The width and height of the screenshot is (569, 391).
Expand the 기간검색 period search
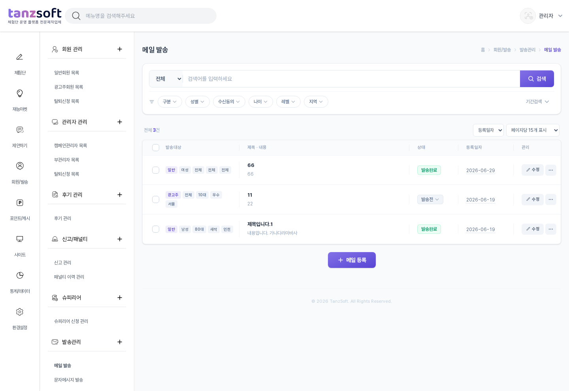coord(537,102)
